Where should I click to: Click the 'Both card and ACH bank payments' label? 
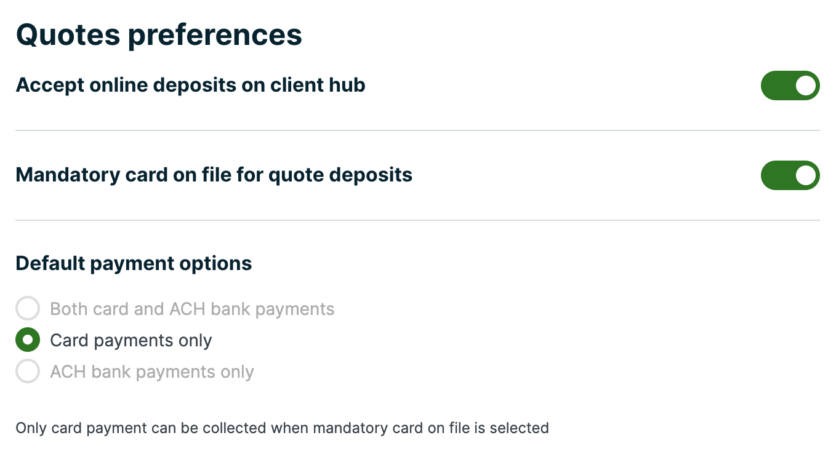tap(192, 309)
